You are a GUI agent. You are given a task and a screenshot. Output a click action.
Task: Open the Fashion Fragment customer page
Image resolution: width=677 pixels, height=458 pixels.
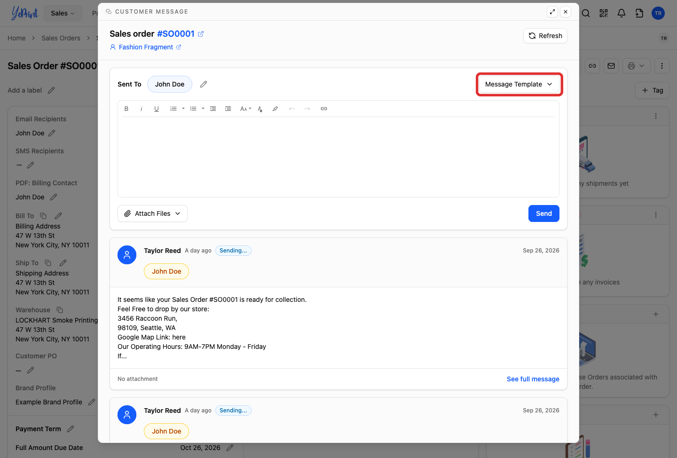(146, 47)
